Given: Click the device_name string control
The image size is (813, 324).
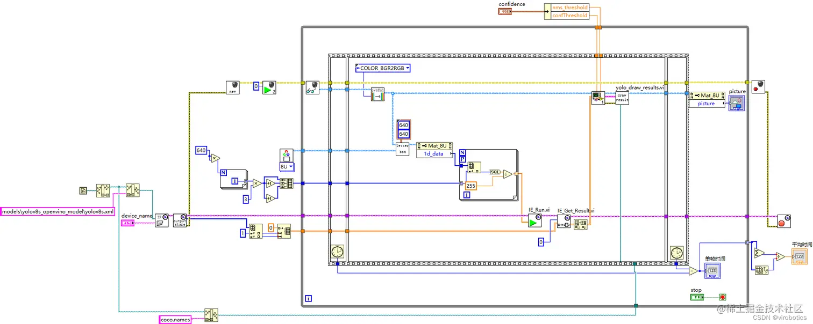Looking at the screenshot, I should point(129,223).
